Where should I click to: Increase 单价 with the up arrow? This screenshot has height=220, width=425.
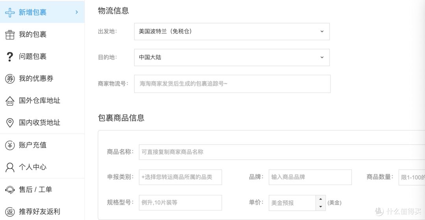click(321, 199)
